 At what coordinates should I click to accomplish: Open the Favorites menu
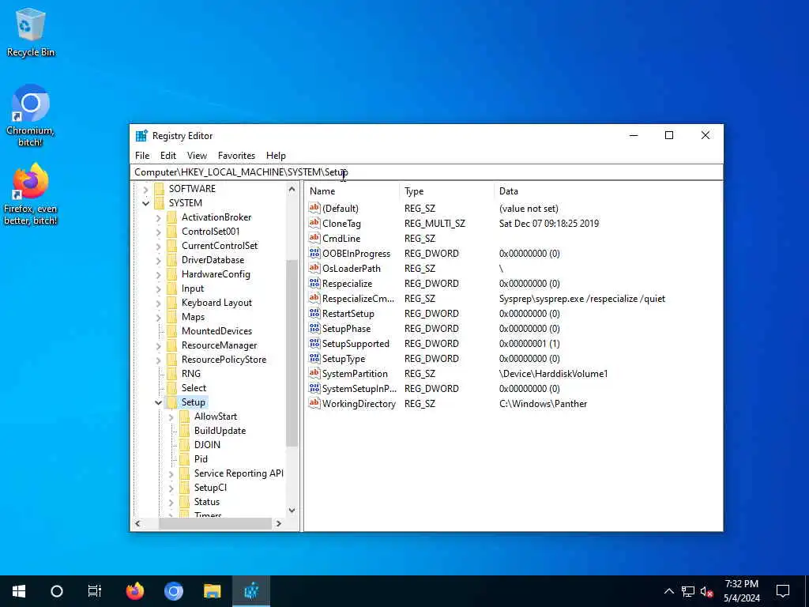(x=236, y=156)
